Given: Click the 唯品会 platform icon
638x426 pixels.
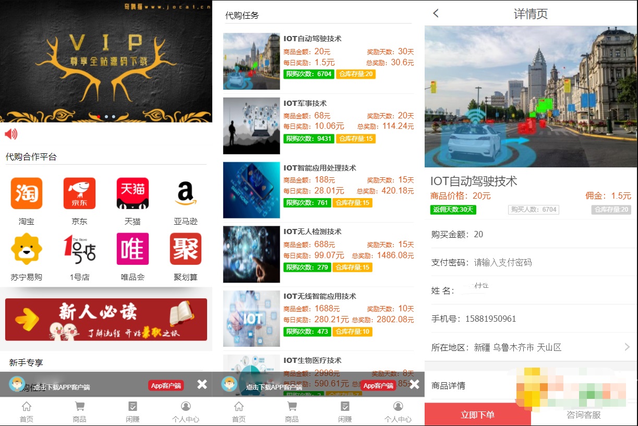Looking at the screenshot, I should point(132,249).
